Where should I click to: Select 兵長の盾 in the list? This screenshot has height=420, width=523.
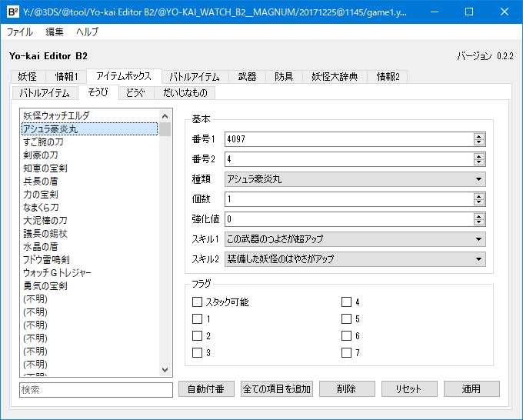point(90,181)
